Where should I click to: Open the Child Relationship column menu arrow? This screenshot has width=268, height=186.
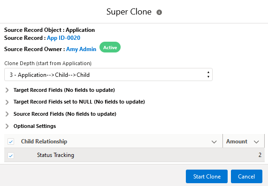click(214, 142)
